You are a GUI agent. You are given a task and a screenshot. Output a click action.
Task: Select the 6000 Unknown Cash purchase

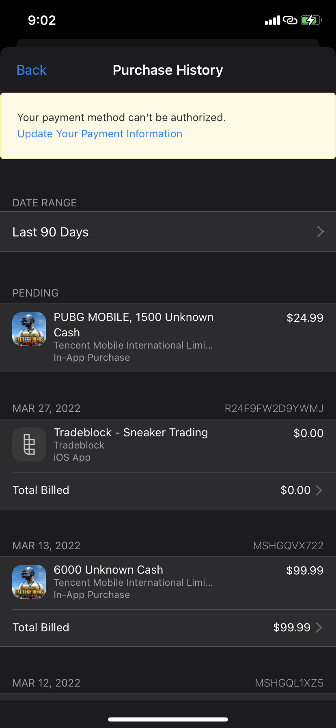[168, 583]
